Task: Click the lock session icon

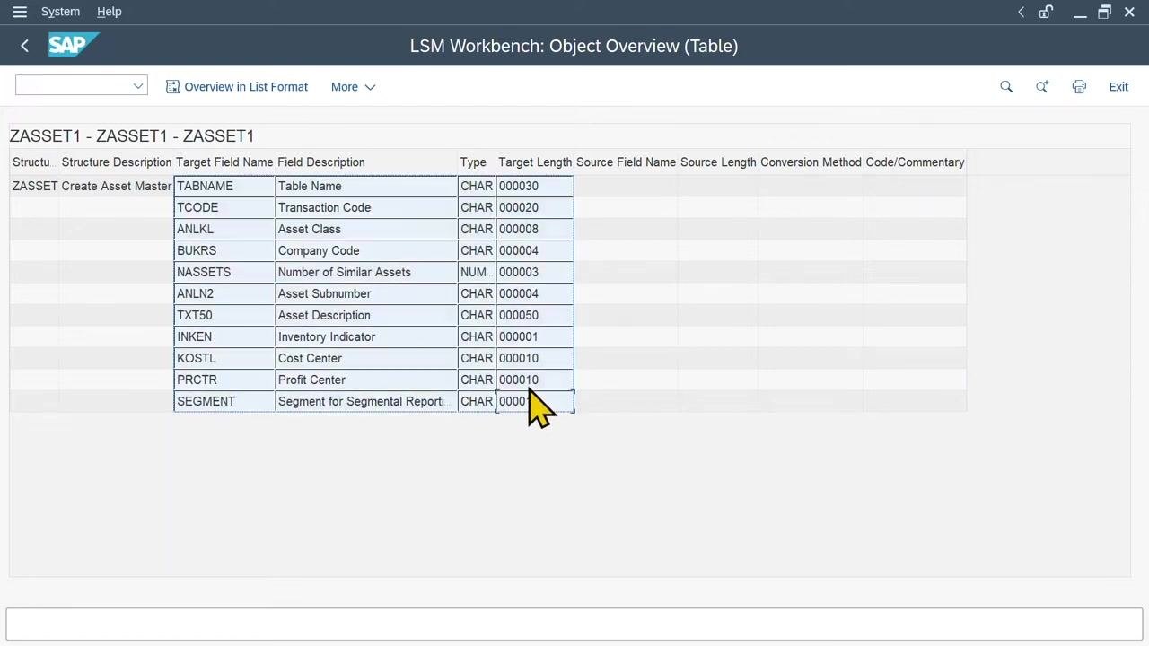Action: coord(1046,12)
